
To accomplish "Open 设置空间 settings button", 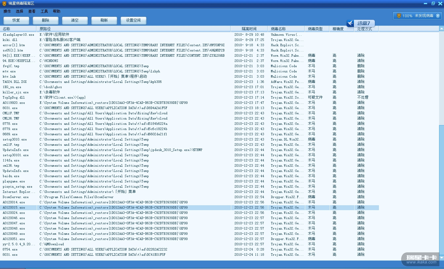I will [133, 20].
